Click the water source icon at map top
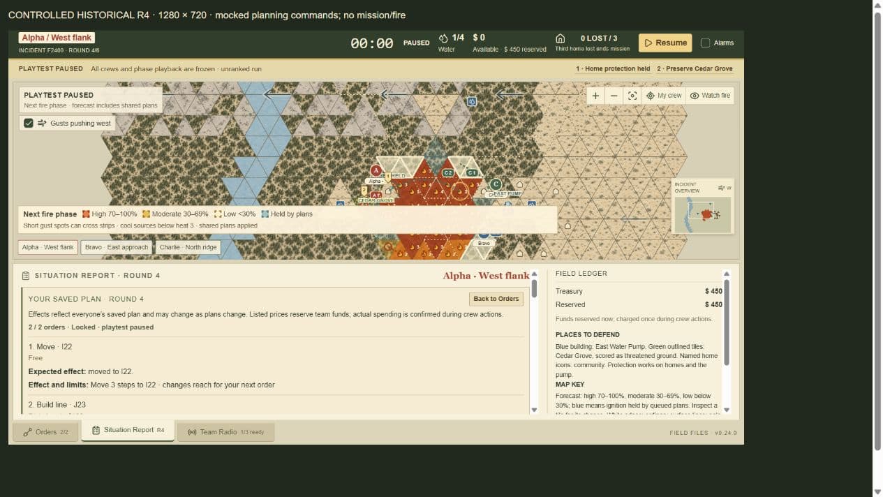 [471, 102]
